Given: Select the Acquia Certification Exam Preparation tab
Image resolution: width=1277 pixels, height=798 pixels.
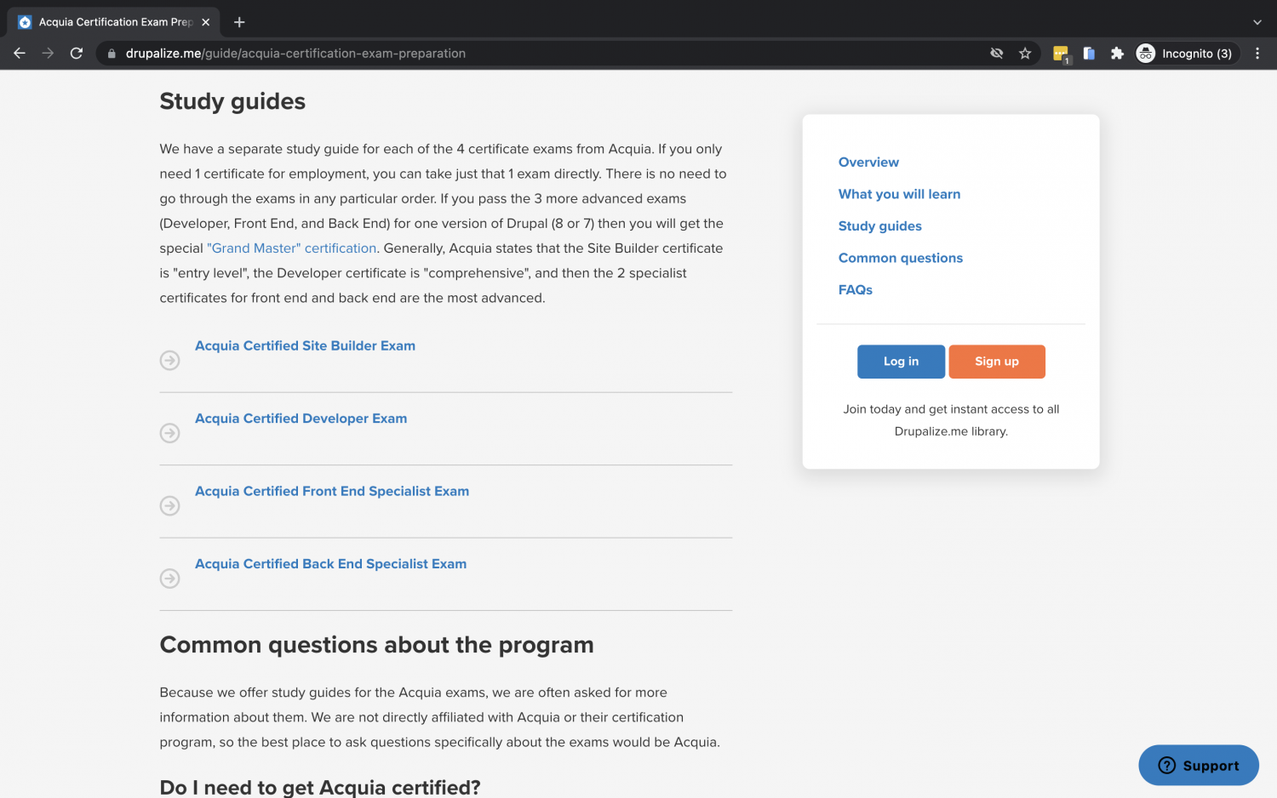Looking at the screenshot, I should pyautogui.click(x=111, y=21).
